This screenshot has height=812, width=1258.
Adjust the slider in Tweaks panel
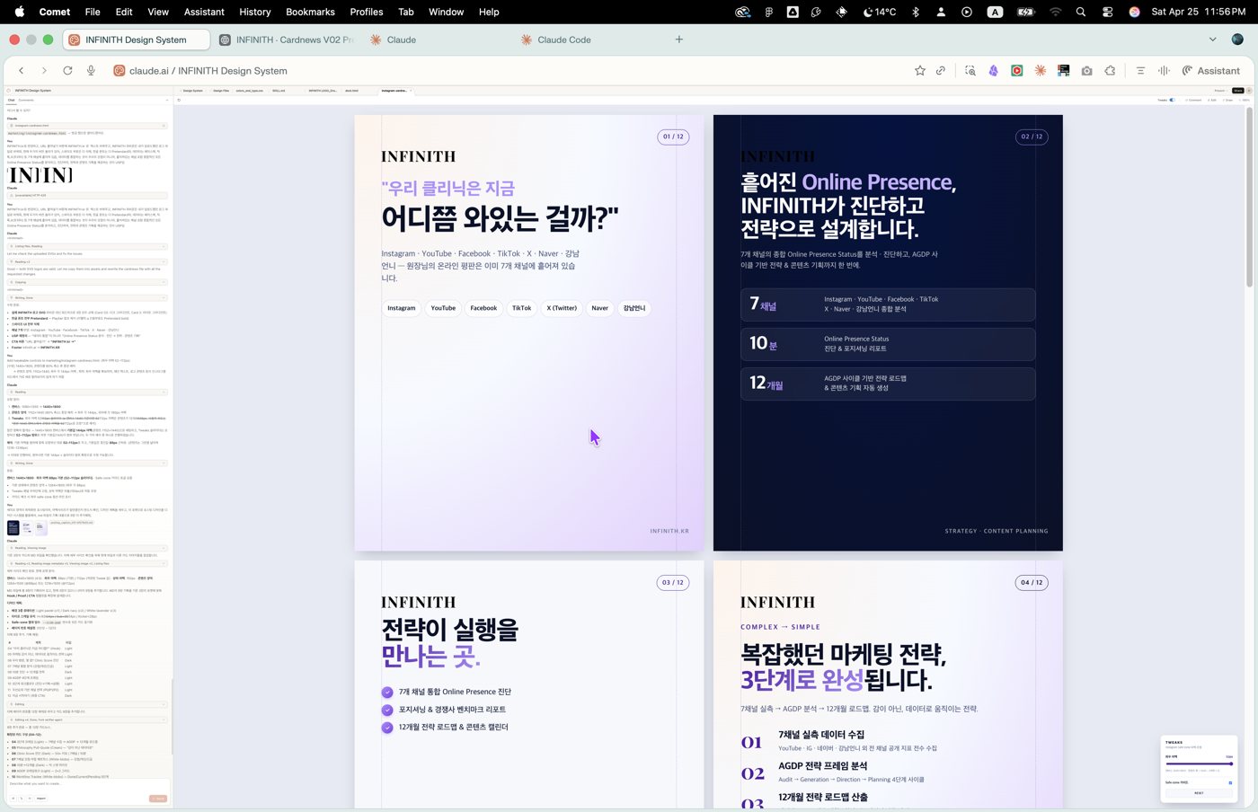pos(1199,763)
